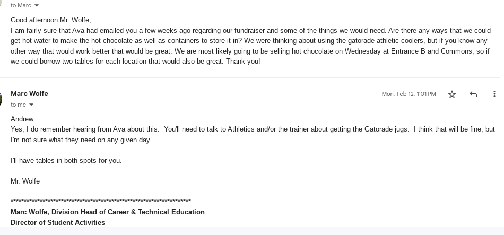Show details arrow beside "to me"
The width and height of the screenshot is (504, 235).
tap(31, 105)
